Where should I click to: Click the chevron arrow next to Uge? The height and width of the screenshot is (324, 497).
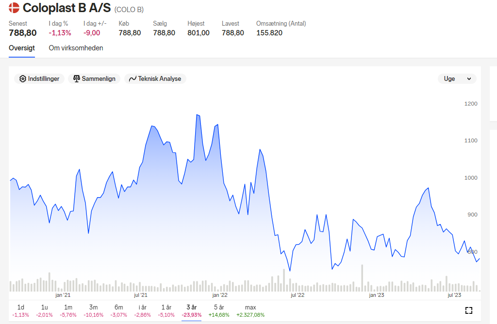(x=469, y=79)
